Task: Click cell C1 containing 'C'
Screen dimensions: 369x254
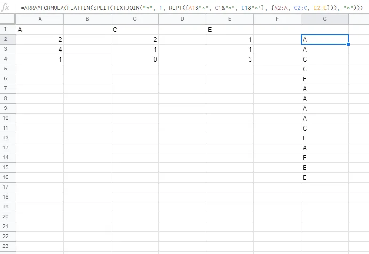Action: [135, 30]
